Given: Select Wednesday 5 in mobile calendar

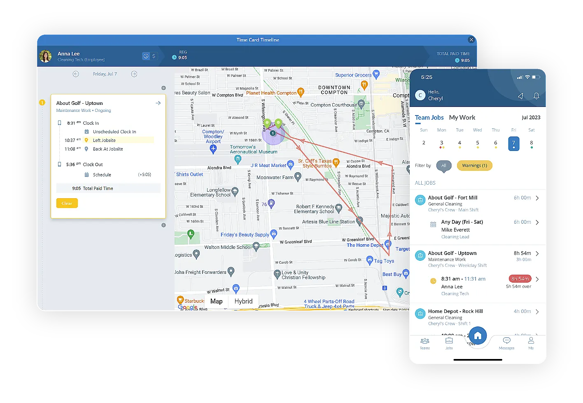Looking at the screenshot, I should click(478, 144).
